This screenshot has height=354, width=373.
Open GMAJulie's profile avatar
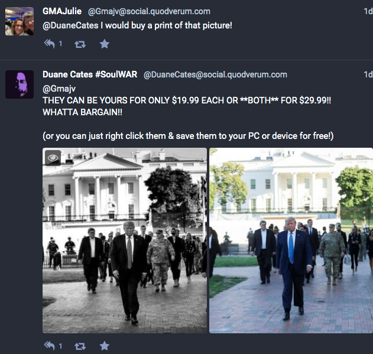(20, 21)
